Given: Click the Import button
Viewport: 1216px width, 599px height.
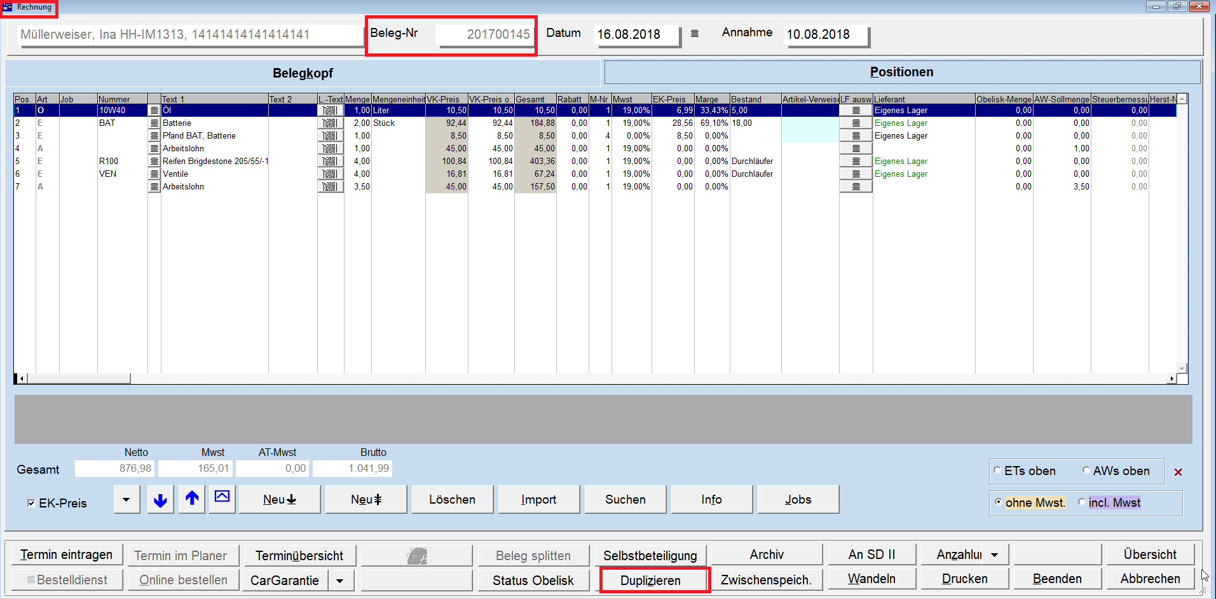Looking at the screenshot, I should [x=539, y=499].
